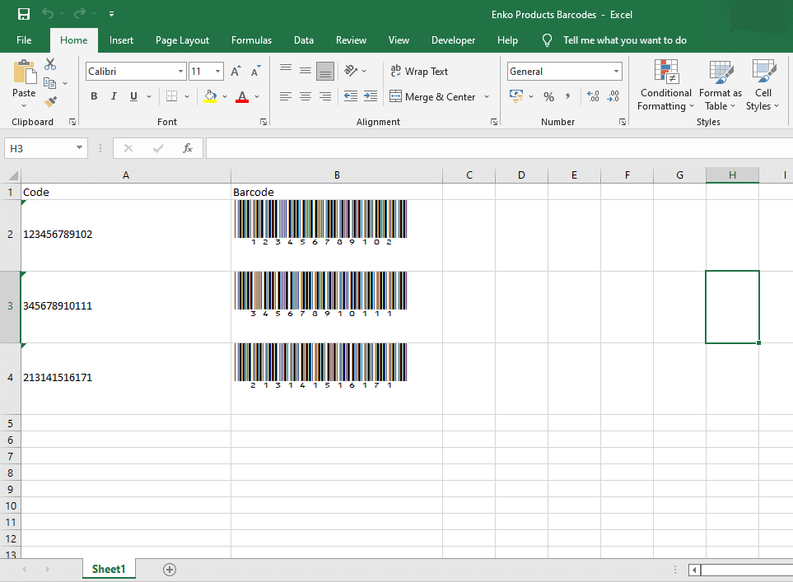Screen dimensions: 793x582
Task: Apply yellow Fill Color bucket
Action: click(x=210, y=96)
